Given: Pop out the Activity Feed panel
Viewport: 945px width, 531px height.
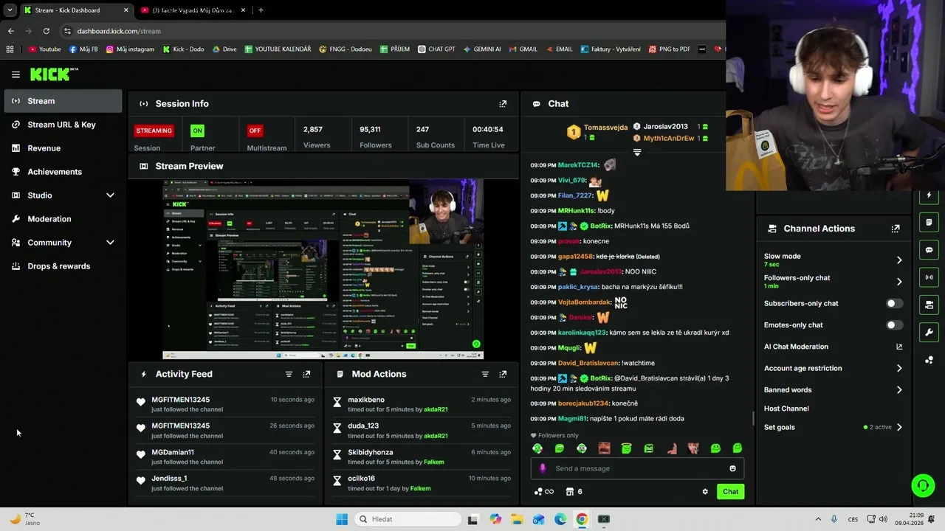Looking at the screenshot, I should (x=306, y=374).
